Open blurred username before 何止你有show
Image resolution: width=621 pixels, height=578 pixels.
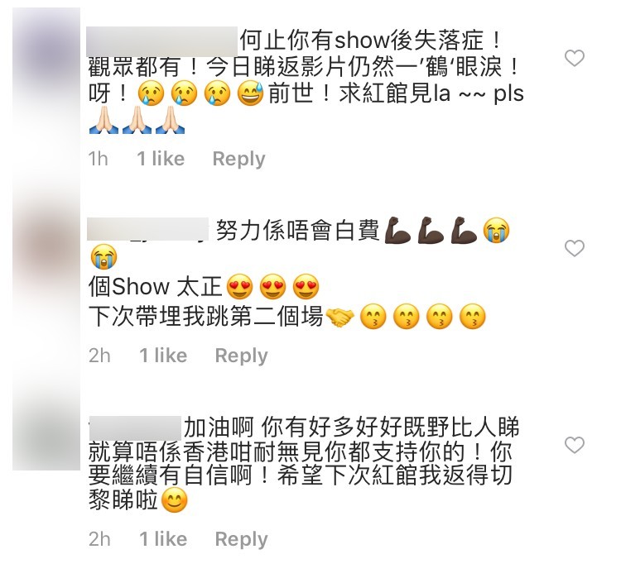click(161, 41)
